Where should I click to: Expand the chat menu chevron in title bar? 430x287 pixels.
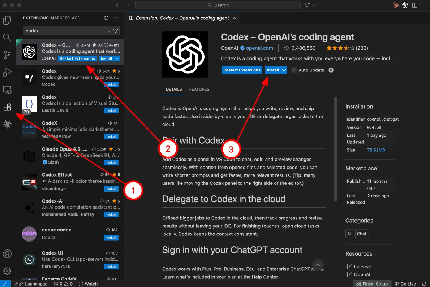314,5
